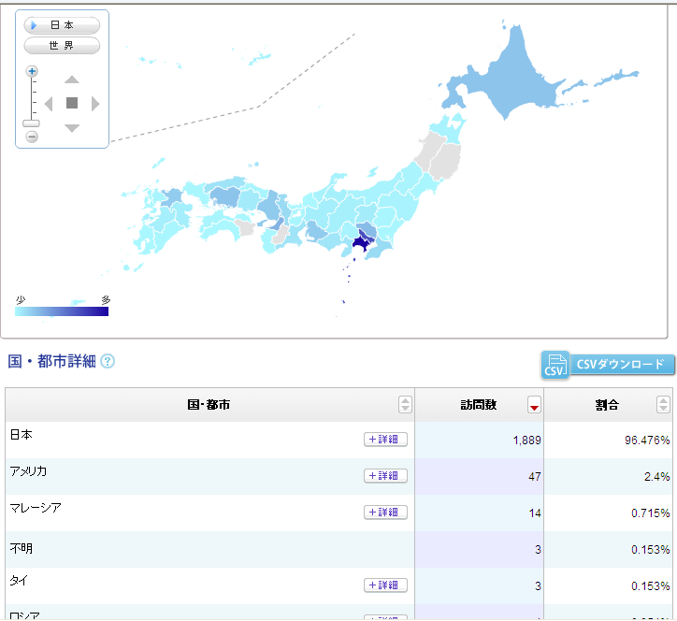Reset map position with center square
The image size is (677, 621).
(x=72, y=103)
